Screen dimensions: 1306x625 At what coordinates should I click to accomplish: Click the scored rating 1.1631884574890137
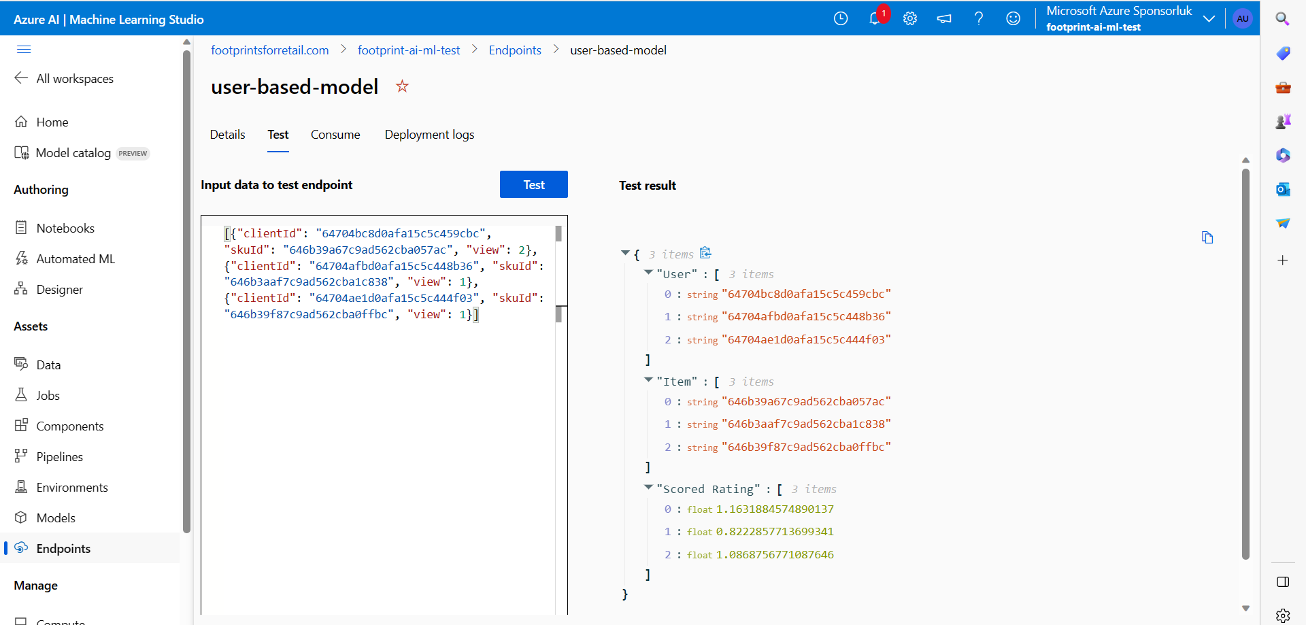(x=775, y=509)
